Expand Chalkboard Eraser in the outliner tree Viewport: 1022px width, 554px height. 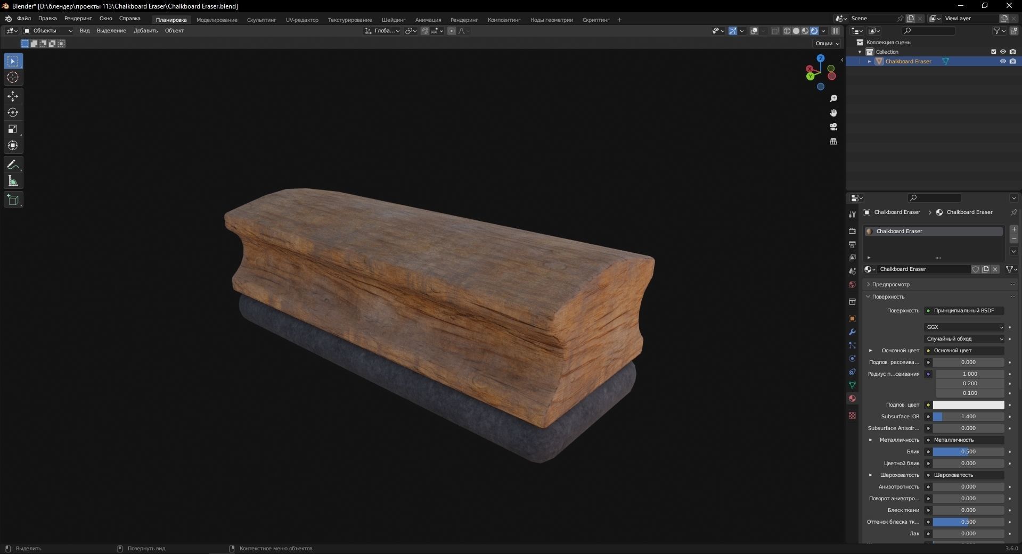pyautogui.click(x=870, y=61)
